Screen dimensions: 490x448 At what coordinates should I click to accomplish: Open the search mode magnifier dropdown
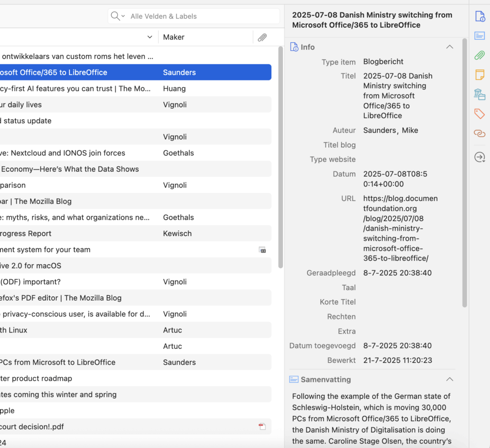tap(118, 16)
